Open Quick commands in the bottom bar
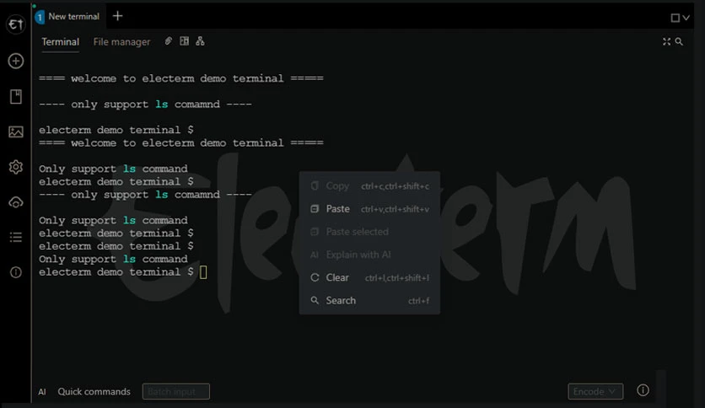Image resolution: width=705 pixels, height=408 pixels. tap(94, 391)
